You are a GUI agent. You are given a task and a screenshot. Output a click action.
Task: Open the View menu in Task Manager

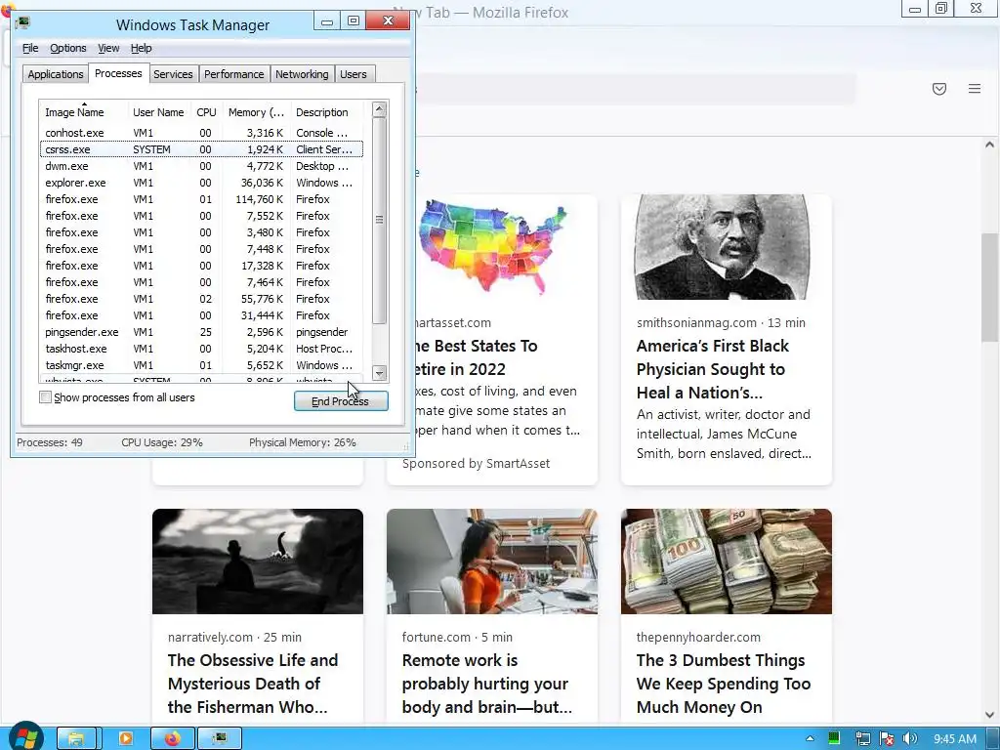tap(107, 48)
